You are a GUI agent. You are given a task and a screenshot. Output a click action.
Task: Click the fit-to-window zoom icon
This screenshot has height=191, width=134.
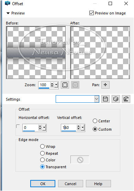click(65, 85)
